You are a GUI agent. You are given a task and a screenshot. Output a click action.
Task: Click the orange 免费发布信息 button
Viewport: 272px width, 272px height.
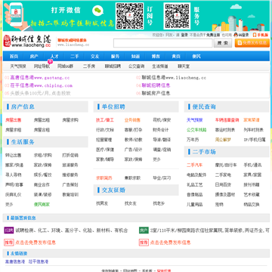point(252,43)
